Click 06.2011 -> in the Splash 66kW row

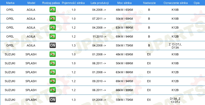[99, 90]
